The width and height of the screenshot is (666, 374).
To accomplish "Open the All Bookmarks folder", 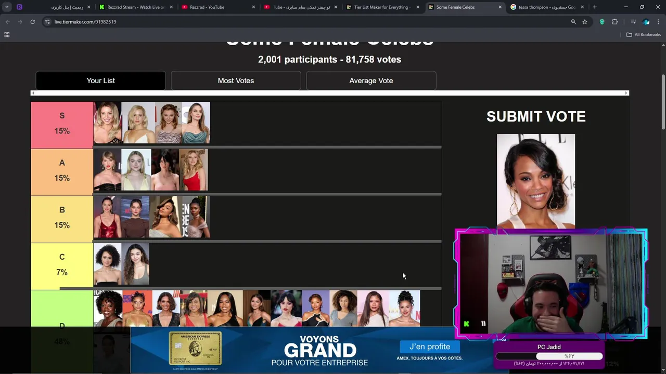I will point(644,35).
